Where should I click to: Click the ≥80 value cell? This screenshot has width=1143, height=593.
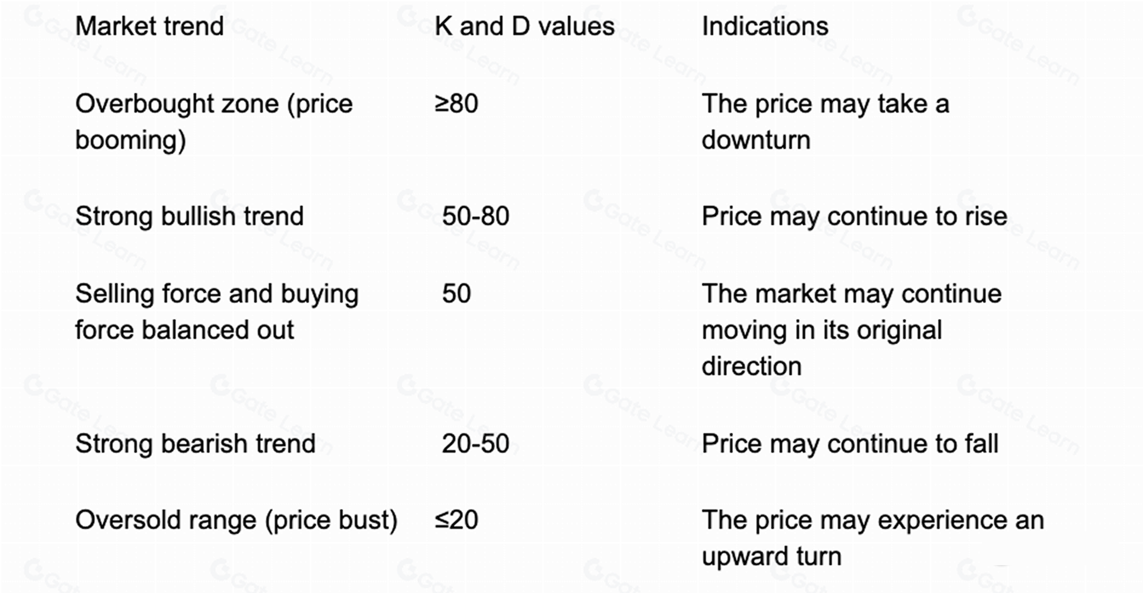pos(456,103)
